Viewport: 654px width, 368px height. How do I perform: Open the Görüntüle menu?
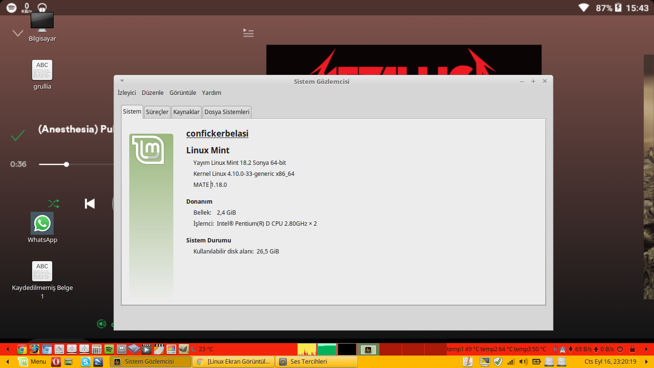[x=183, y=92]
